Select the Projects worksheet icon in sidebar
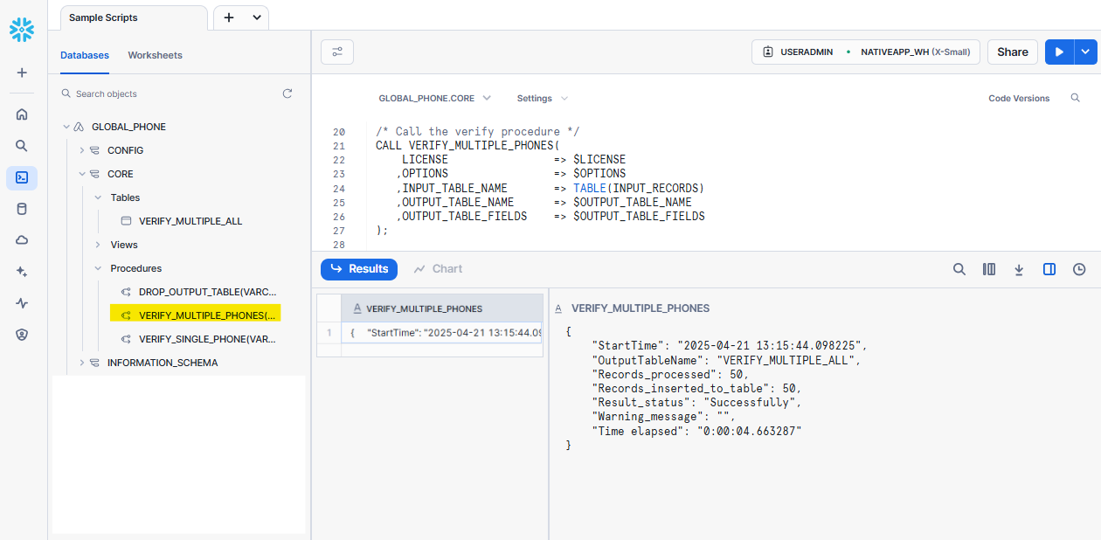 [22, 177]
